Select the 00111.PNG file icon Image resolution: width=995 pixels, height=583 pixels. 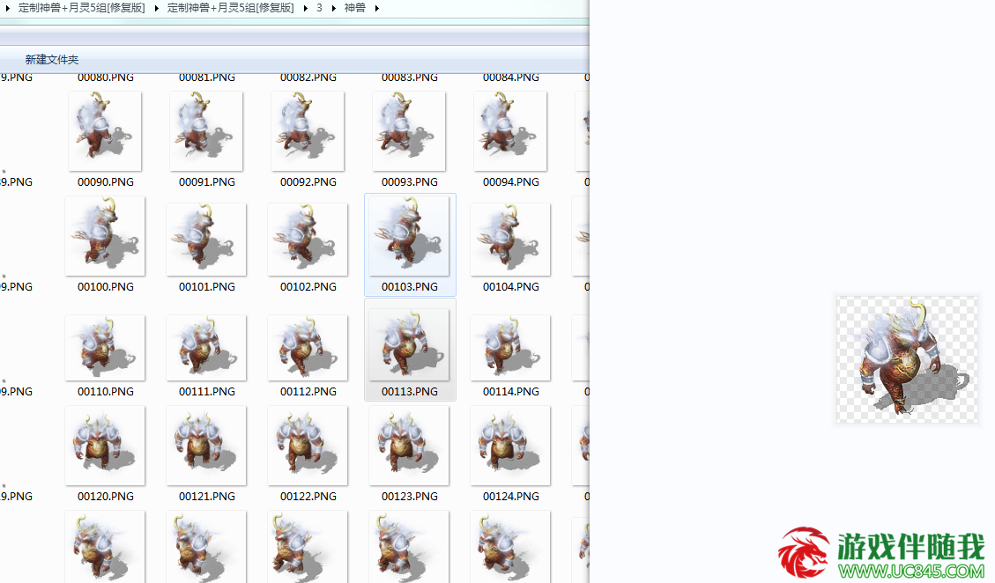[206, 348]
